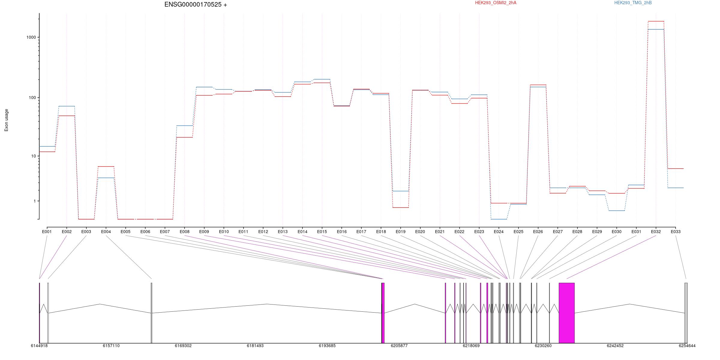Image resolution: width=720 pixels, height=360 pixels.
Task: Click genomic coordinate 6169302
Action: click(183, 346)
